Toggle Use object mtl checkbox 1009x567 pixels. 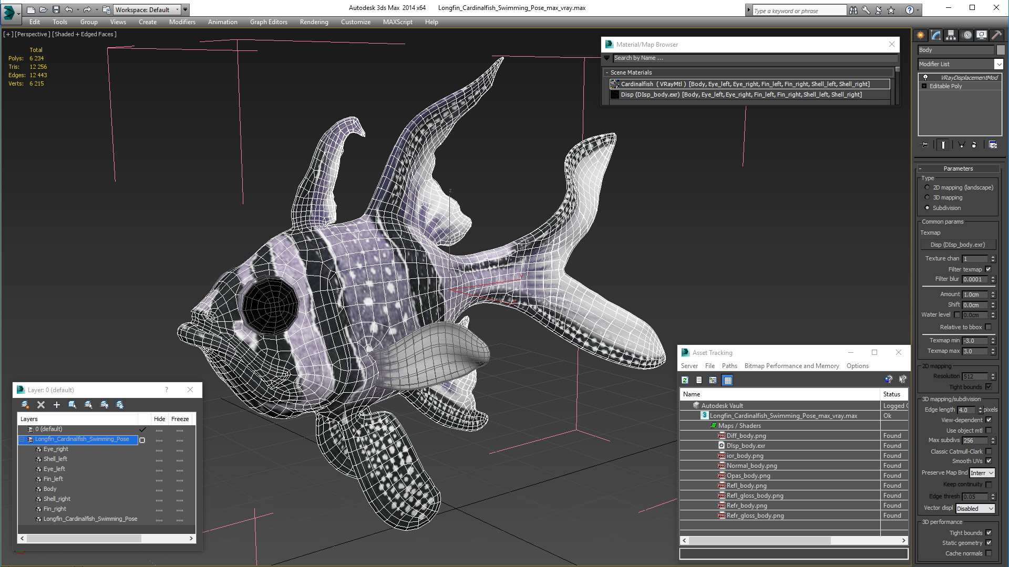click(989, 430)
